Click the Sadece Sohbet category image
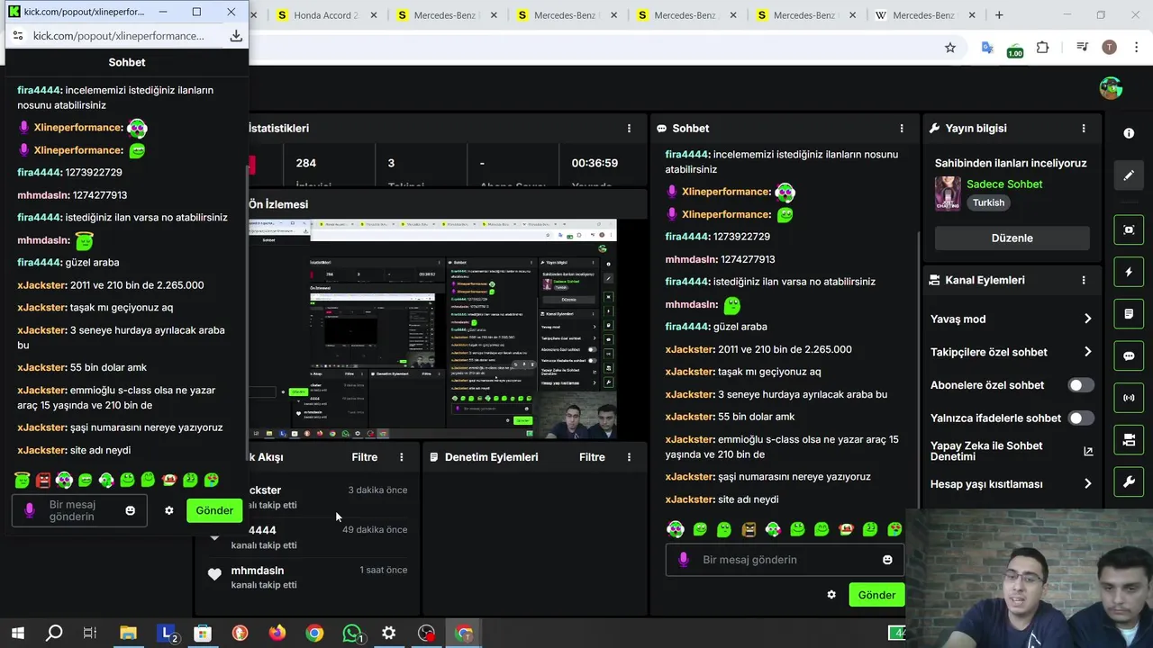This screenshot has width=1153, height=648. pos(948,193)
